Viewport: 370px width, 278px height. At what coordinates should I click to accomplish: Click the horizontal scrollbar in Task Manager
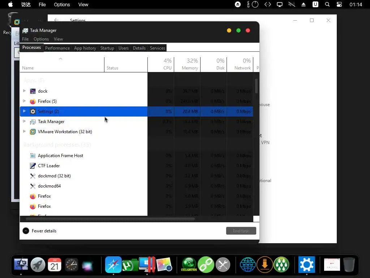tap(110, 219)
